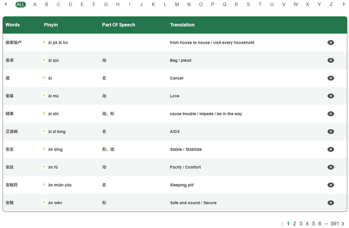Switch to the letter B word list
349x228 pixels.
pyautogui.click(x=47, y=4)
